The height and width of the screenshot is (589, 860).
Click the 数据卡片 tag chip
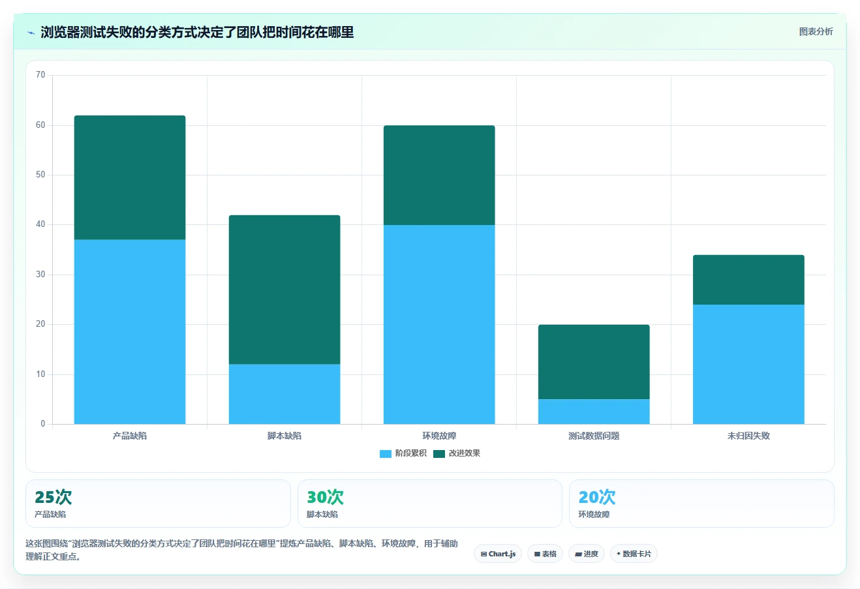pyautogui.click(x=634, y=554)
